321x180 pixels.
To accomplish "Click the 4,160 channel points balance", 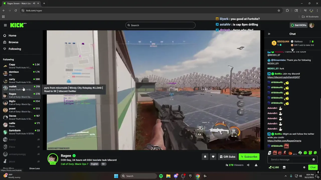I will [x=274, y=167].
